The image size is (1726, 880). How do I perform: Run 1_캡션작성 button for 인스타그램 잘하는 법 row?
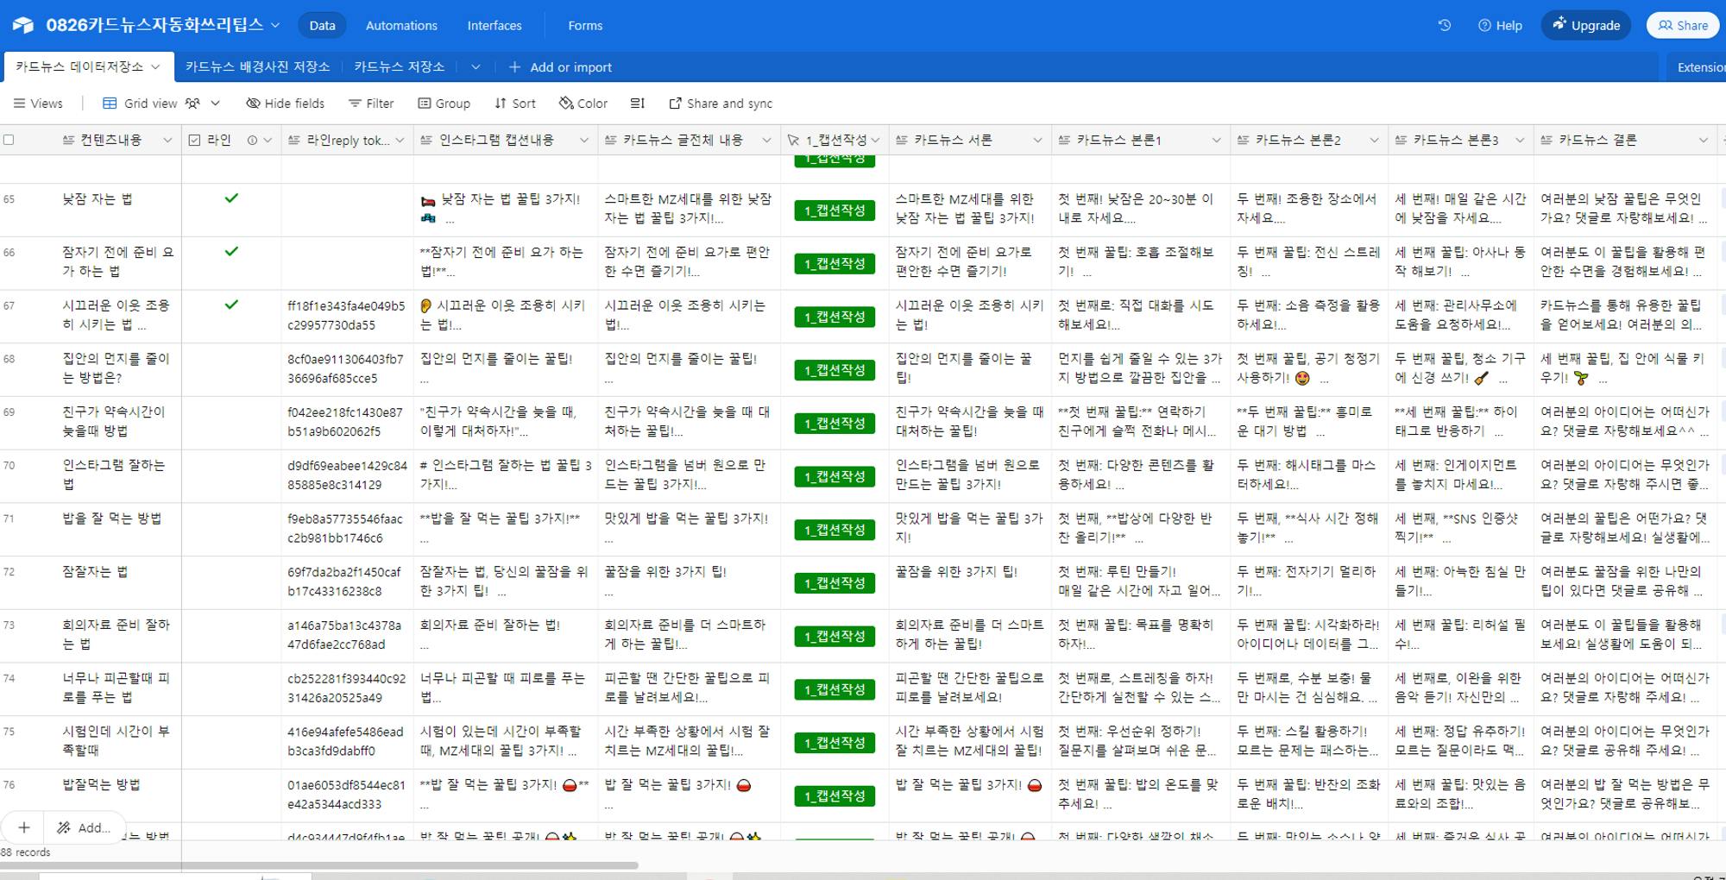click(835, 477)
